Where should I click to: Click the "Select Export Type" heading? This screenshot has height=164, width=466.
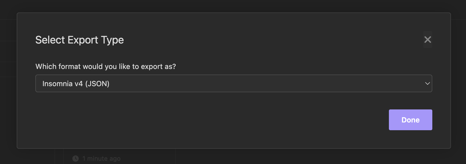pos(79,40)
